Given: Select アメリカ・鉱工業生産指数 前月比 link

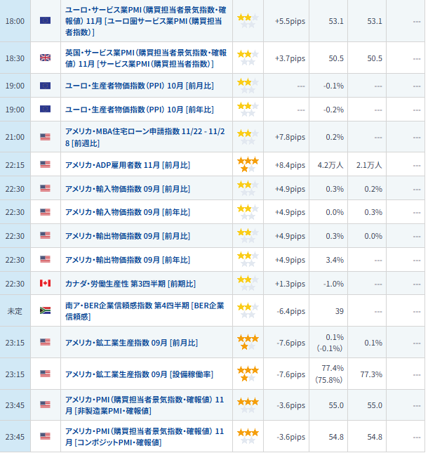Looking at the screenshot, I should pos(131,343).
